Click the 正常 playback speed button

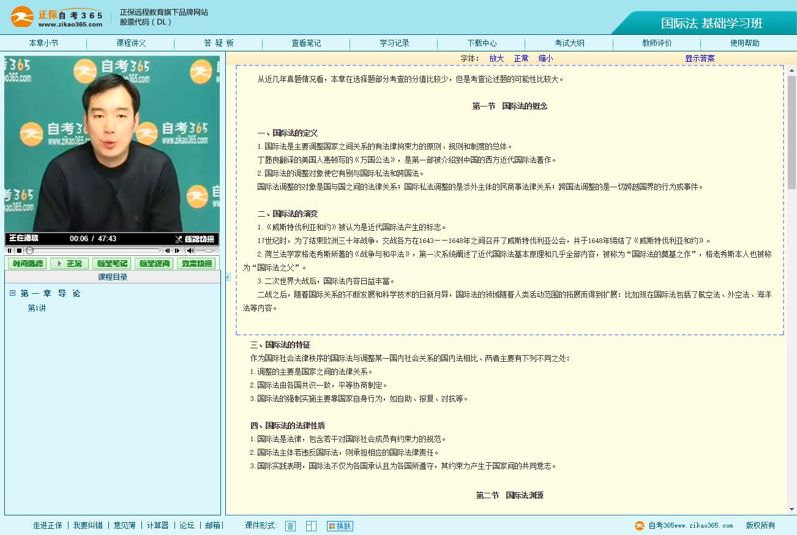pyautogui.click(x=69, y=264)
